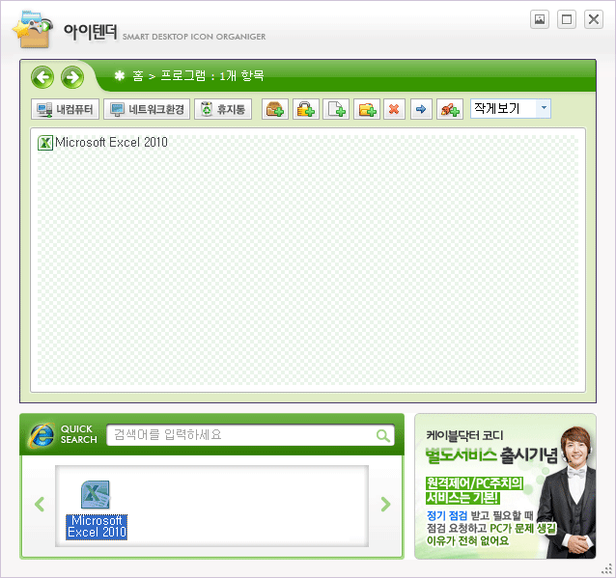This screenshot has height=578, width=616.
Task: Click the blue right-arrow move icon
Action: (421, 110)
